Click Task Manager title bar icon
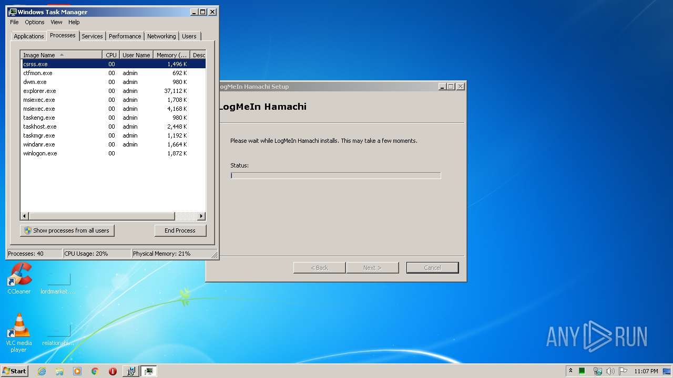This screenshot has height=378, width=673. pyautogui.click(x=13, y=12)
